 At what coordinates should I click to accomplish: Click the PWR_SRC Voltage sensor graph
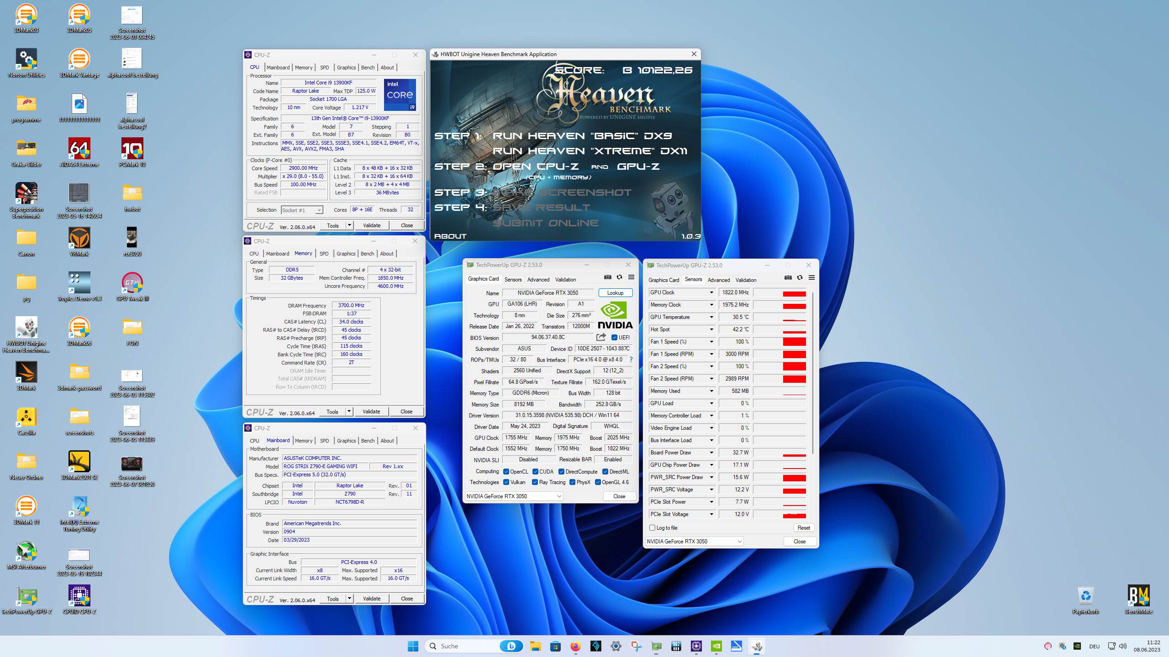pos(779,490)
